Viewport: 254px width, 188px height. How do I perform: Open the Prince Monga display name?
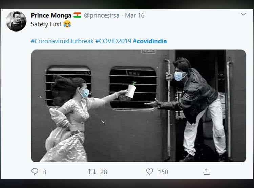tap(51, 15)
